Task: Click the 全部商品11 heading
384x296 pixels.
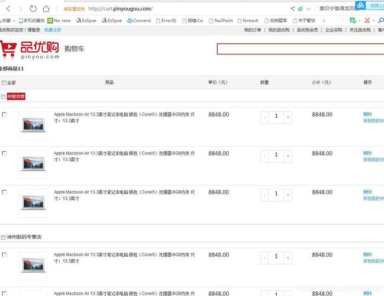Action: (12, 69)
